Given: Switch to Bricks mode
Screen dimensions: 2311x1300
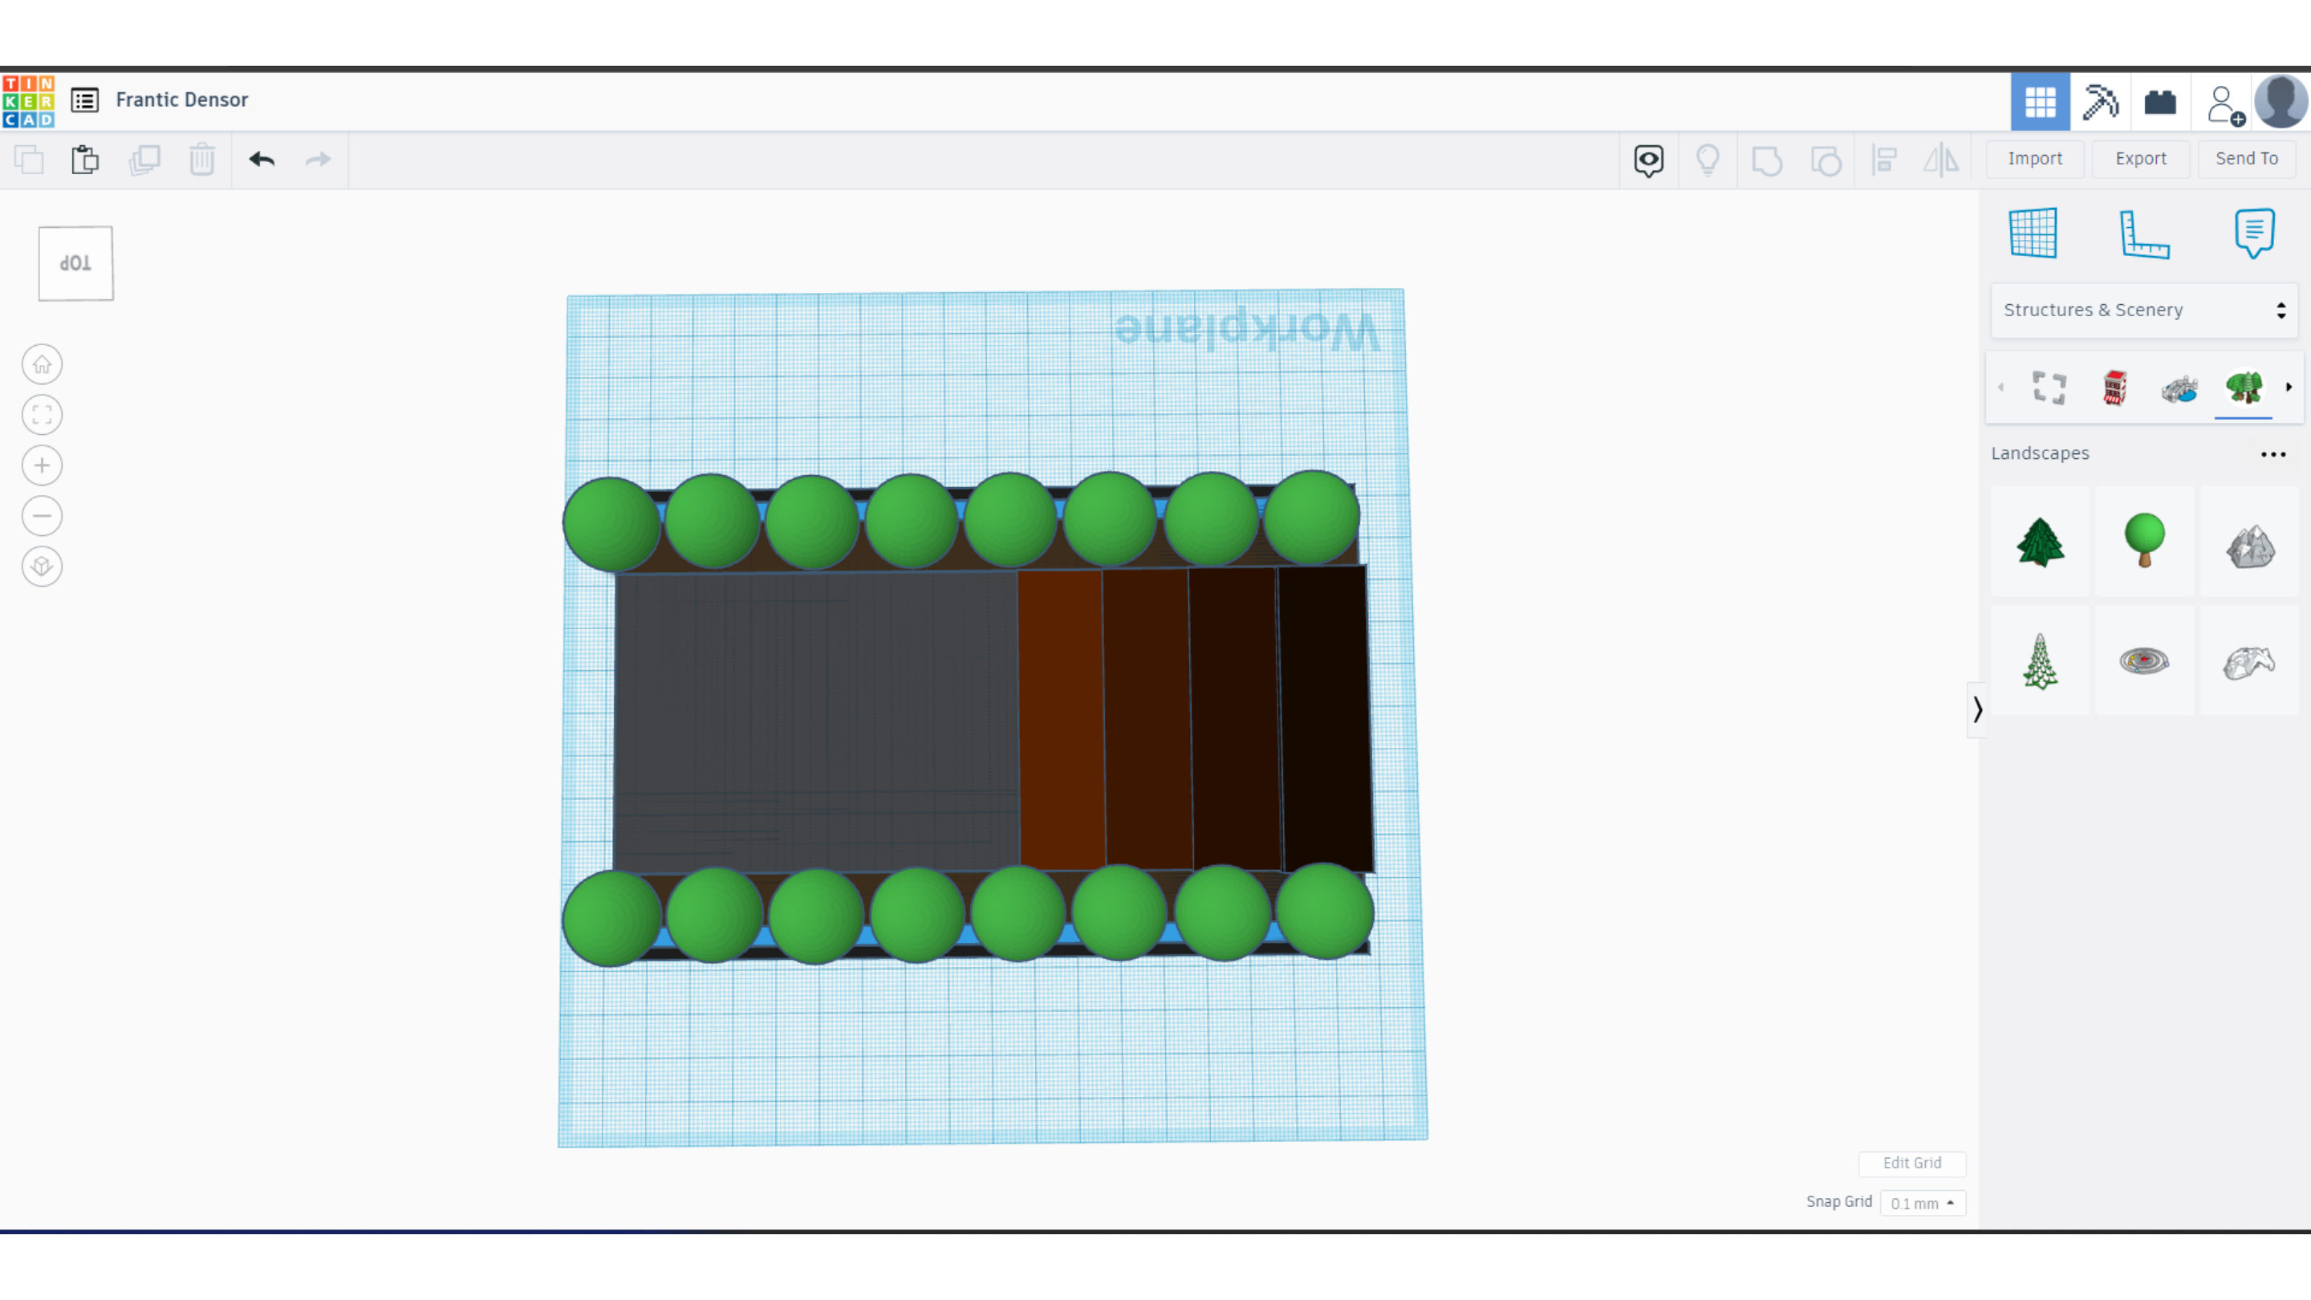Looking at the screenshot, I should tap(2159, 101).
